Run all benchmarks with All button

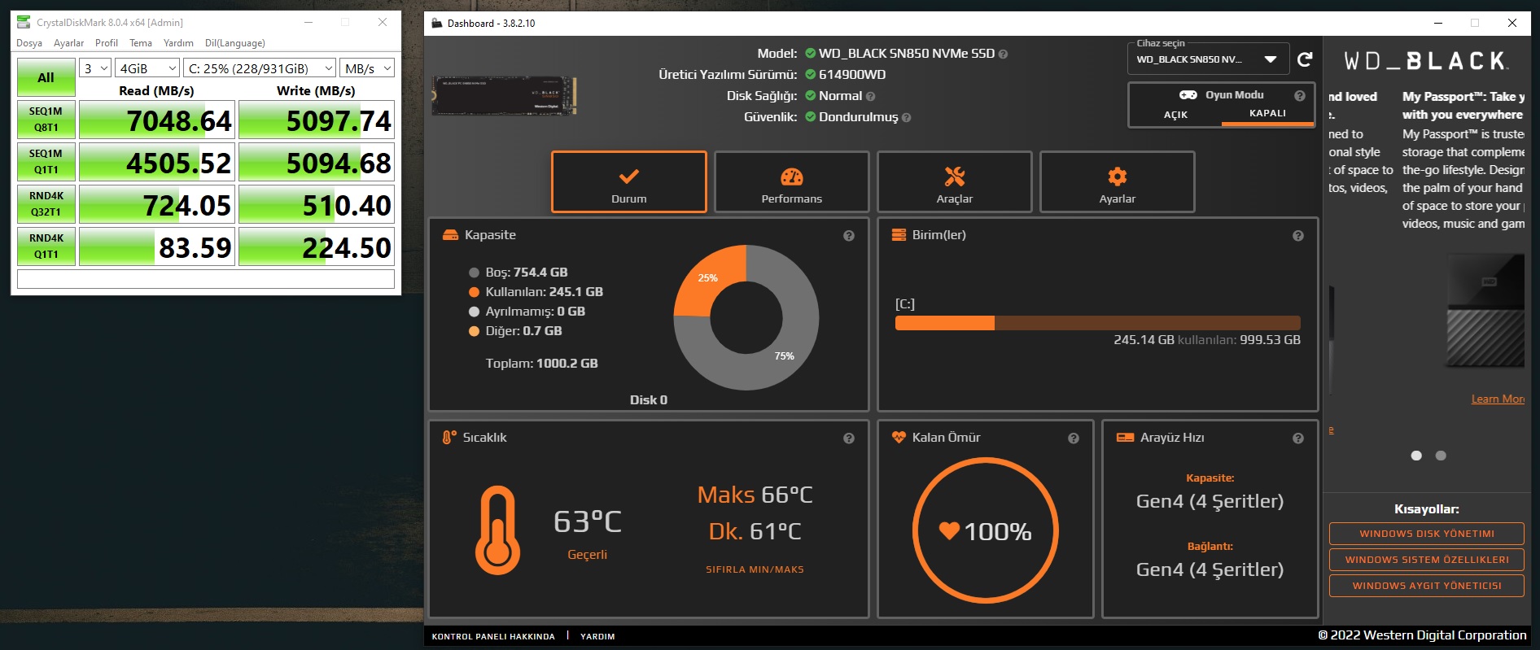(x=46, y=77)
